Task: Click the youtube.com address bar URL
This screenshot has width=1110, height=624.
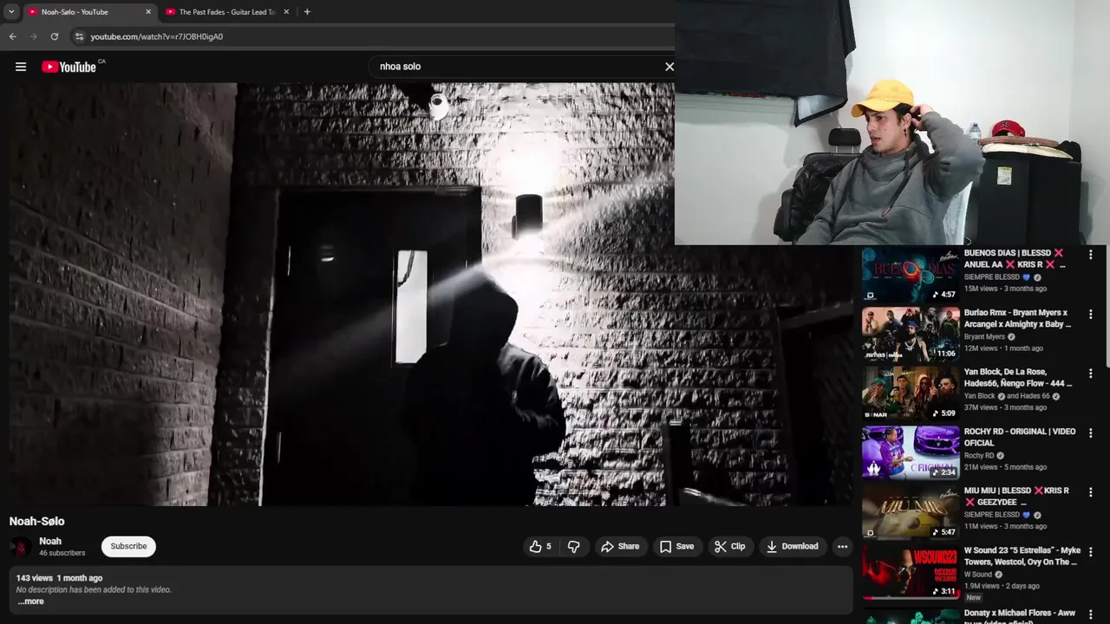Action: pyautogui.click(x=157, y=36)
